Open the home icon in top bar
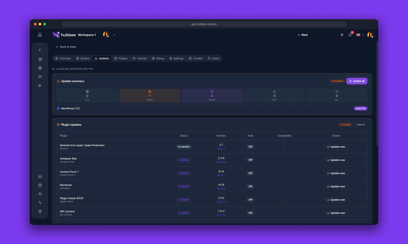Screen dimensions: 408x244 tap(40, 35)
